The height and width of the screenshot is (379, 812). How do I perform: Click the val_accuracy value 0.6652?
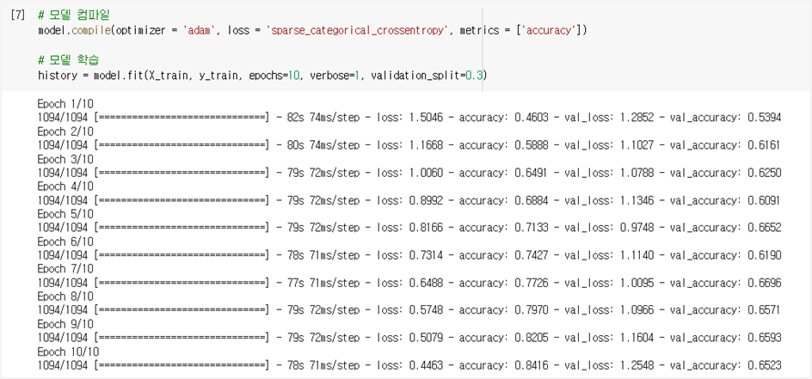765,228
